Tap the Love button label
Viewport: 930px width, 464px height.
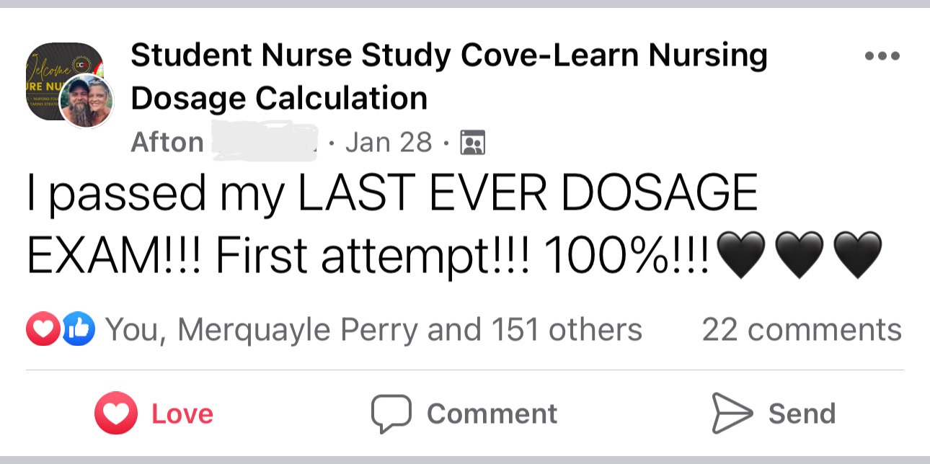[182, 414]
